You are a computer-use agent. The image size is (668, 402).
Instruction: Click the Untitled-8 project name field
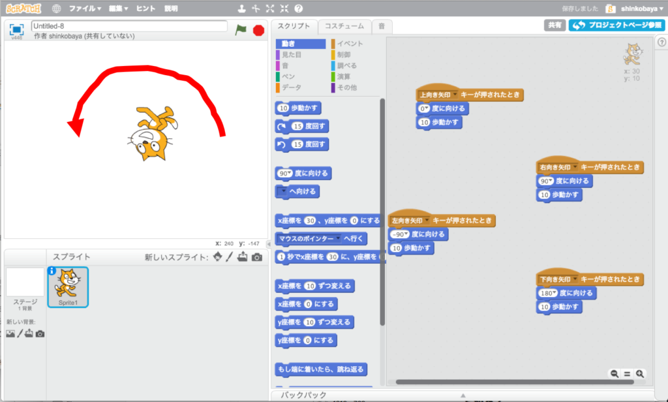point(129,26)
